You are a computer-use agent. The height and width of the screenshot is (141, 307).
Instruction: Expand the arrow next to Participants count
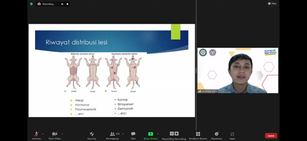(123, 134)
